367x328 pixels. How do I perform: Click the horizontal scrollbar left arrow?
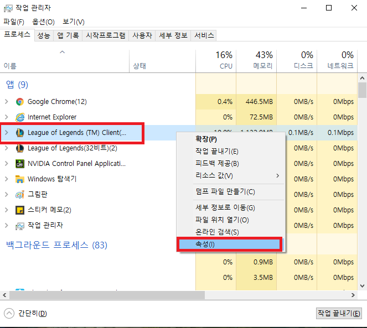point(4,295)
